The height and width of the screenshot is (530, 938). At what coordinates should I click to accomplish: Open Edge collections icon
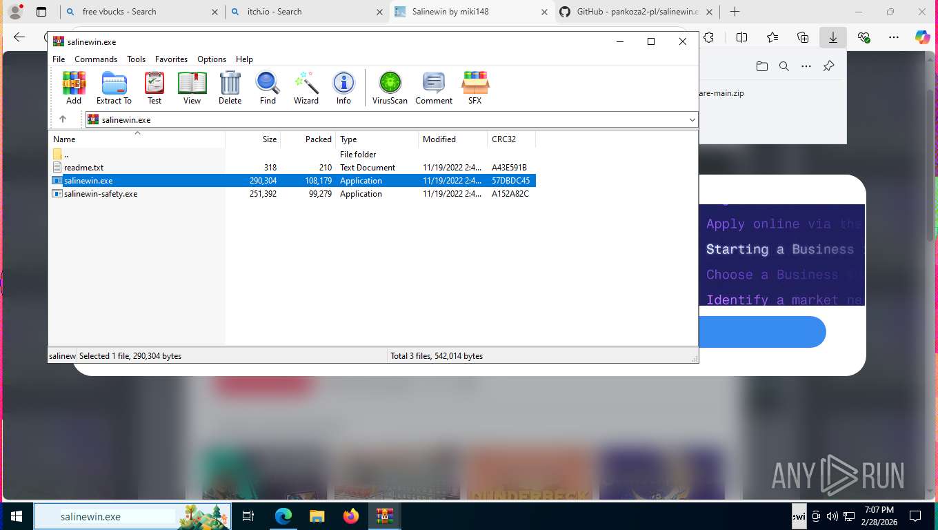[x=802, y=37]
